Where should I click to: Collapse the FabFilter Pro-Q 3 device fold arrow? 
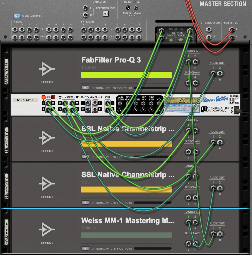pos(7,53)
